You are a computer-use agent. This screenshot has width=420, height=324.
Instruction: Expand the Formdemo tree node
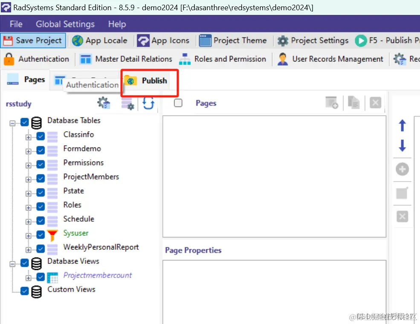29,151
